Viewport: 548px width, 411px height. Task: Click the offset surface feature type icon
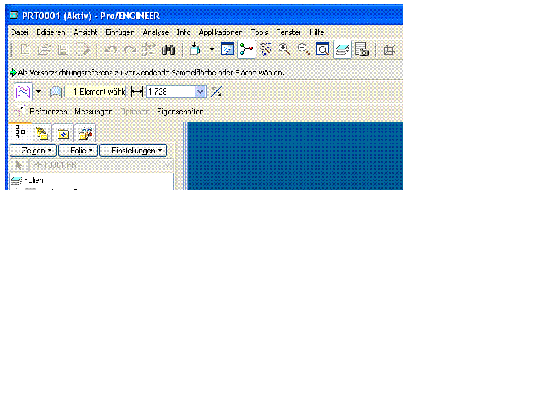23,92
